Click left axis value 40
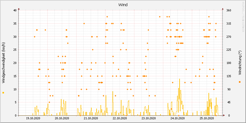This screenshot has width=246, height=123. (x=15, y=10)
